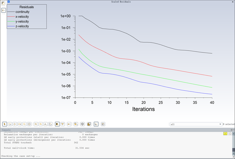Click the yellow warning icon in console
The width and height of the screenshot is (235, 159).
(x=225, y=134)
